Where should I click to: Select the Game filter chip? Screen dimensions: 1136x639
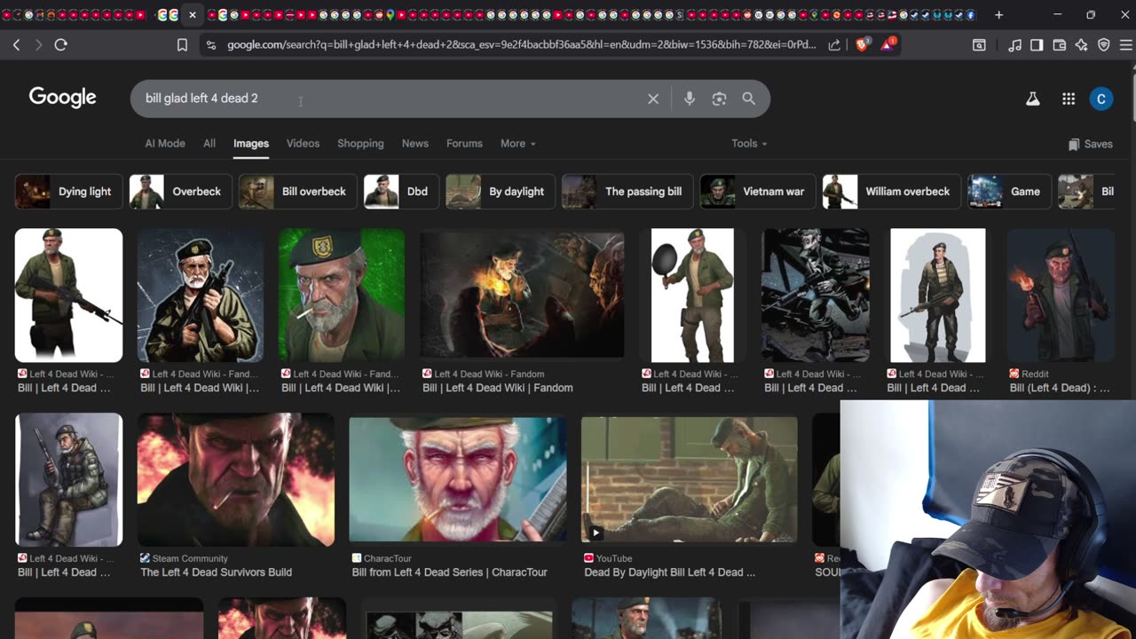point(1009,192)
